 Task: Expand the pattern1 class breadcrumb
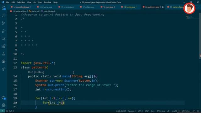[35, 11]
